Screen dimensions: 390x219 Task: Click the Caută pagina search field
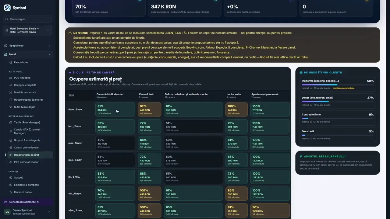click(27, 19)
